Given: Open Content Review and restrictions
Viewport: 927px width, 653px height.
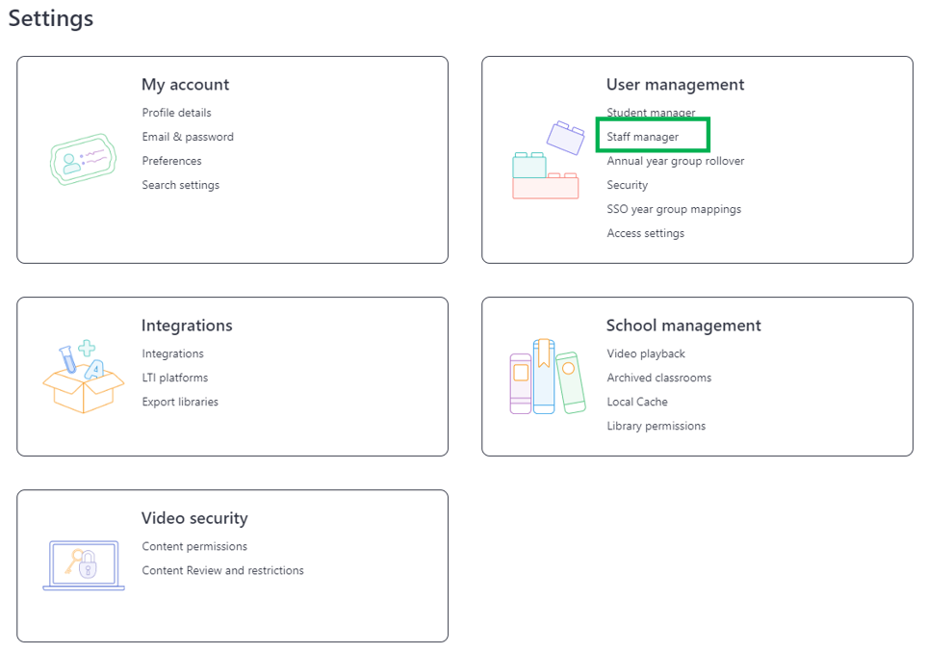Looking at the screenshot, I should [x=223, y=570].
